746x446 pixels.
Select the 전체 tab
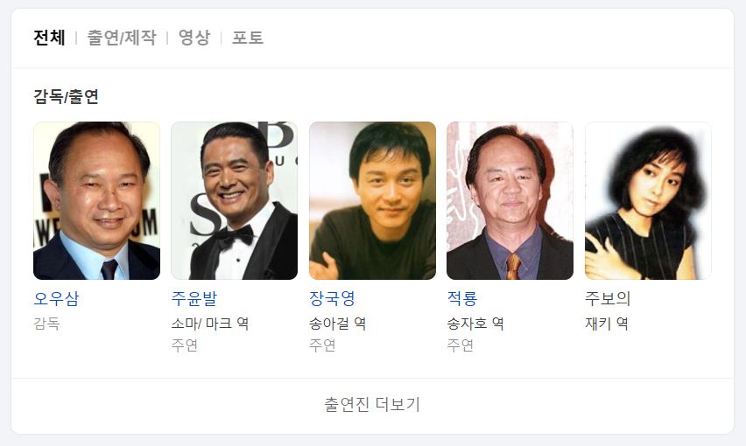pyautogui.click(x=49, y=38)
